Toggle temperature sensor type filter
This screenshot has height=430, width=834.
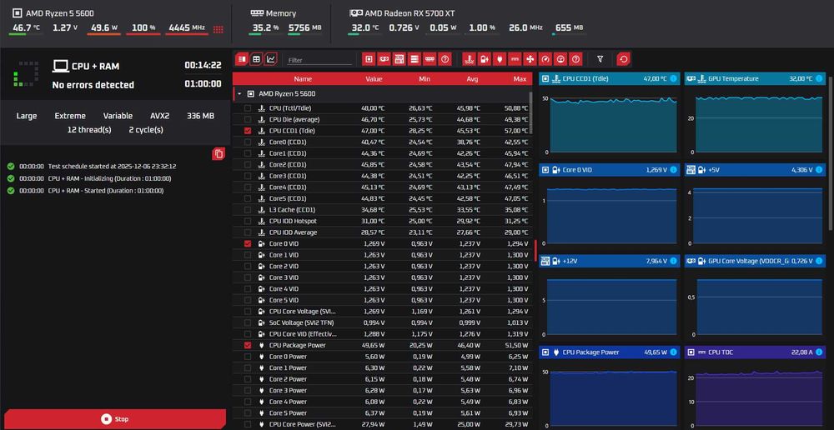point(469,59)
